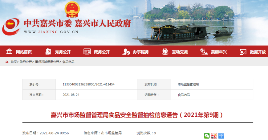The width and height of the screenshot is (268, 140).
Task: Share the article via Weibo icon
Action: [214, 136]
